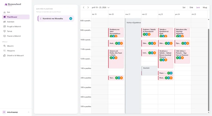The width and height of the screenshot is (212, 116).
Task: Click the Rrugët e Mësimit map icon
Action: [5, 26]
